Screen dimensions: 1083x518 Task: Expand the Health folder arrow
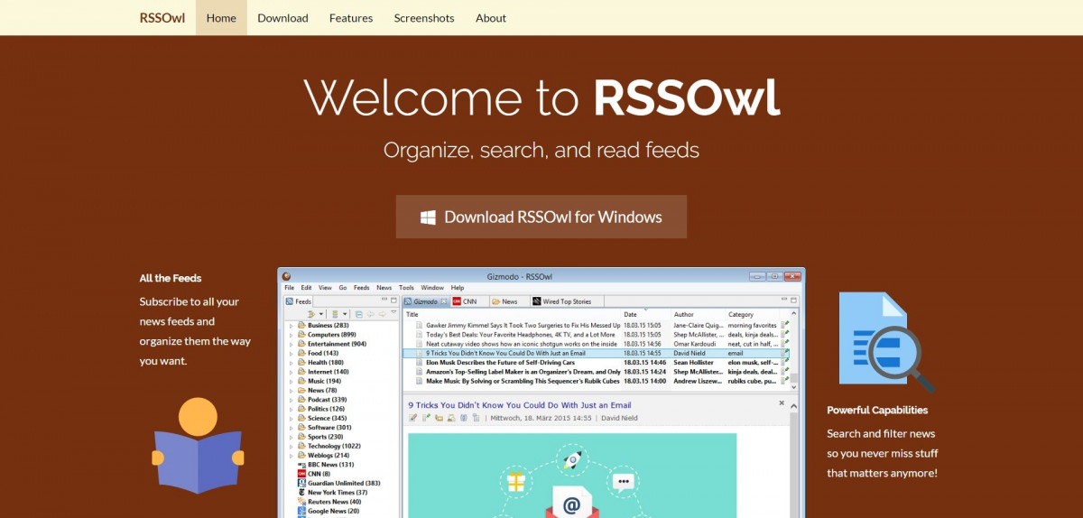click(x=291, y=363)
